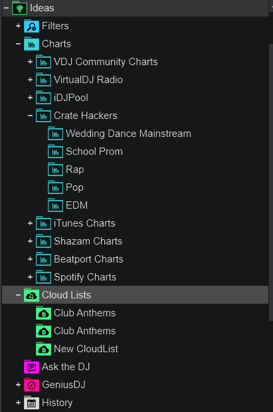Open the first Club Anthems cloud list
The image size is (273, 412).
point(84,313)
